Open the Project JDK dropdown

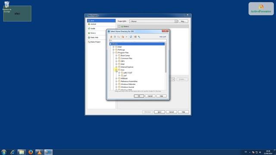(x=176, y=21)
